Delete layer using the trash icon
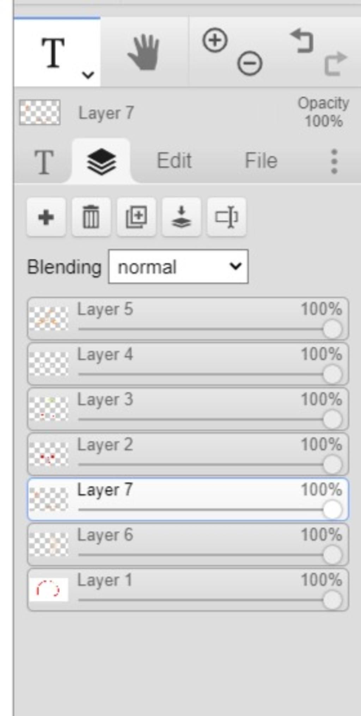Viewport: 361px width, 716px height. coord(91,217)
